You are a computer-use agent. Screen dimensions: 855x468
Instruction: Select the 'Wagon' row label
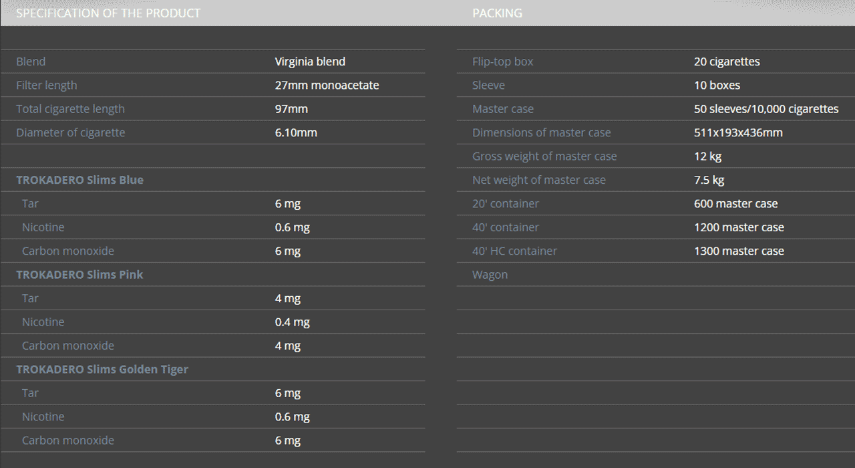(490, 275)
